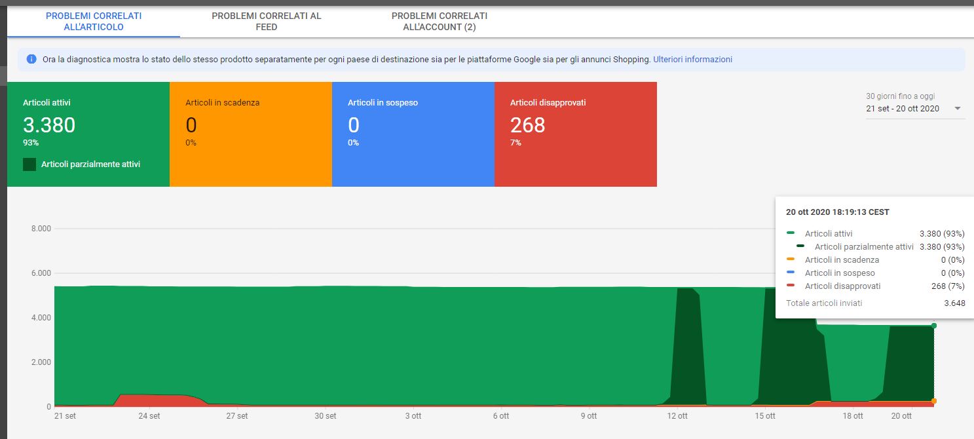Click the 6 ott axis label
The width and height of the screenshot is (974, 439).
click(x=501, y=416)
